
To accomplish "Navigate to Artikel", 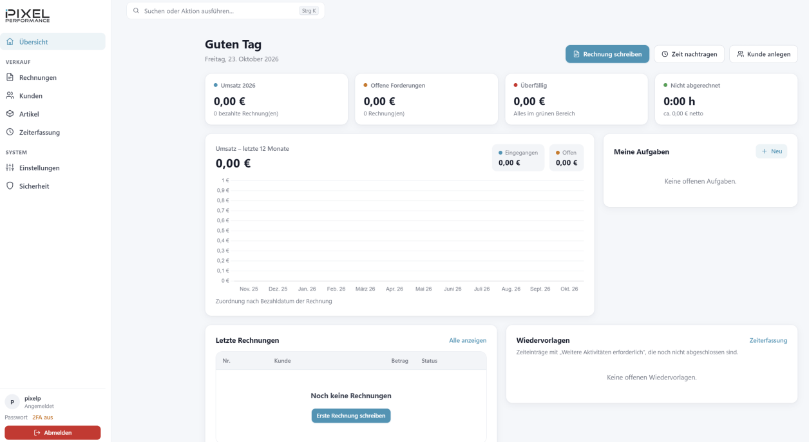I will tap(53, 114).
